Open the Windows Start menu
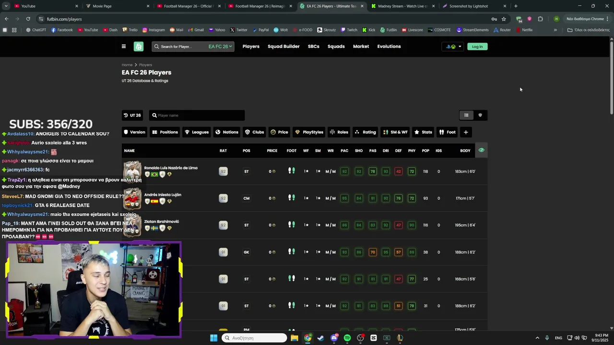The width and height of the screenshot is (614, 345). (x=213, y=338)
